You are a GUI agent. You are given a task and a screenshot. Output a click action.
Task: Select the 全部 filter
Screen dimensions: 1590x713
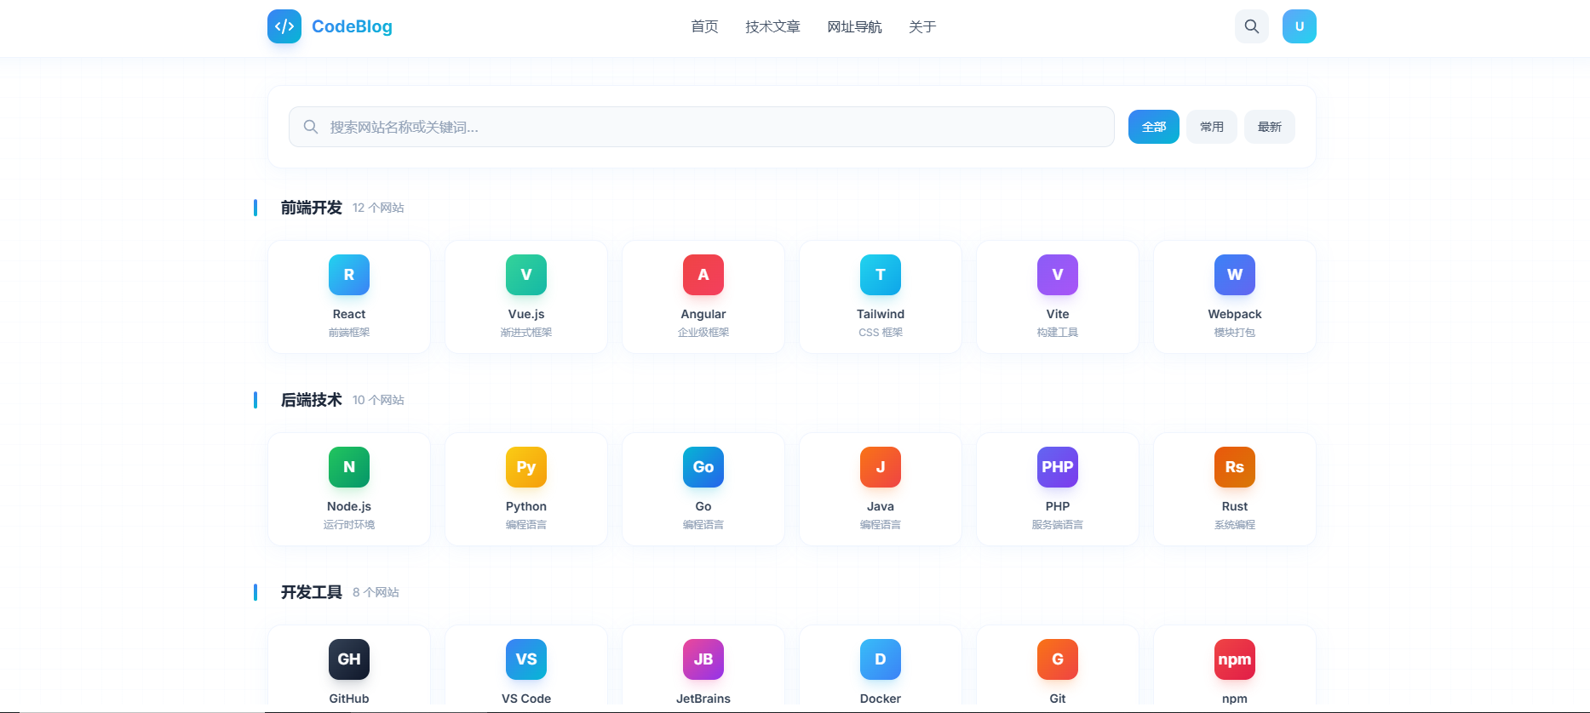(x=1154, y=127)
